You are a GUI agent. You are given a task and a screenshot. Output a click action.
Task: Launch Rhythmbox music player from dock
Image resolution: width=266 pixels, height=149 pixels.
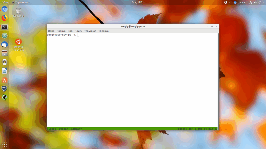coord(5,62)
